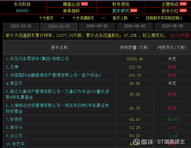The width and height of the screenshot is (191, 148).
Task: Open shareholder 8.季华兴
Action: click(14, 127)
